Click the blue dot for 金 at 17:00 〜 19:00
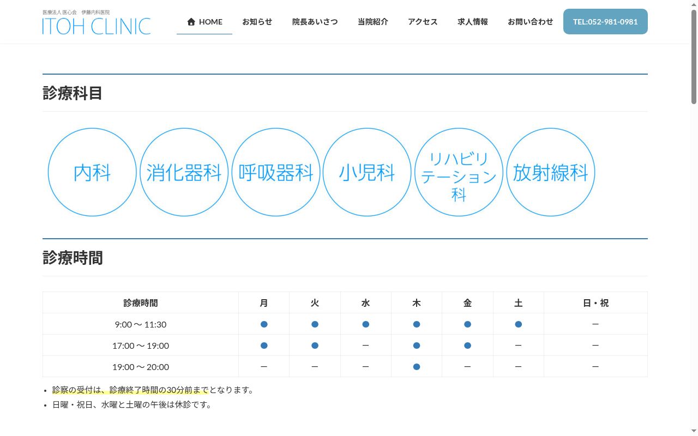This screenshot has width=698, height=436. 467,346
